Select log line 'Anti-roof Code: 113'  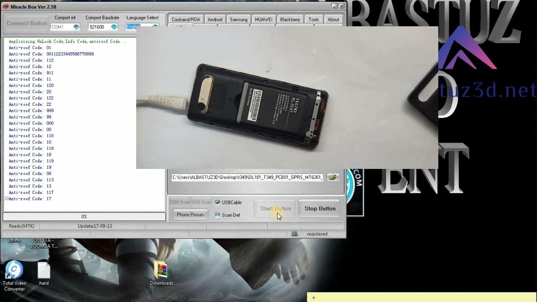pyautogui.click(x=31, y=180)
